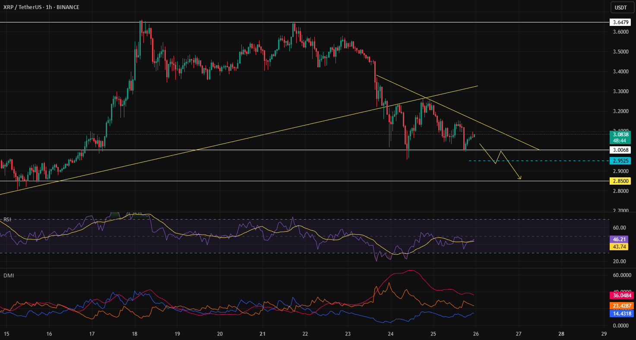
Task: Select the 3.0068 support line label
Action: coord(620,150)
